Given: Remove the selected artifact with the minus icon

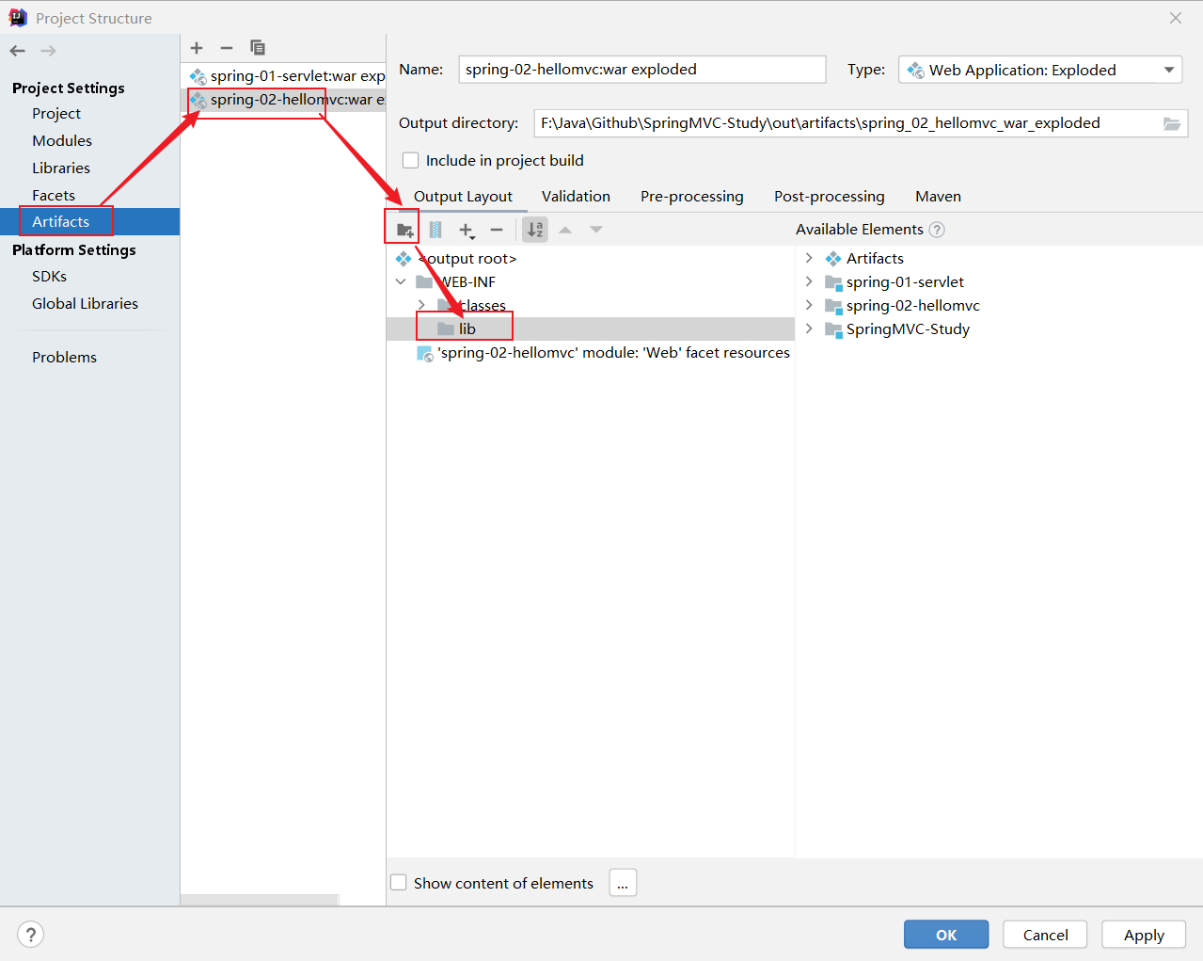Looking at the screenshot, I should tap(227, 48).
